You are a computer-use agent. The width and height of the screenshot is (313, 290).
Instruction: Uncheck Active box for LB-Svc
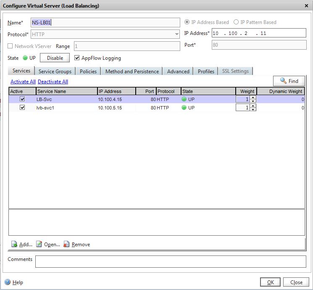[22, 99]
